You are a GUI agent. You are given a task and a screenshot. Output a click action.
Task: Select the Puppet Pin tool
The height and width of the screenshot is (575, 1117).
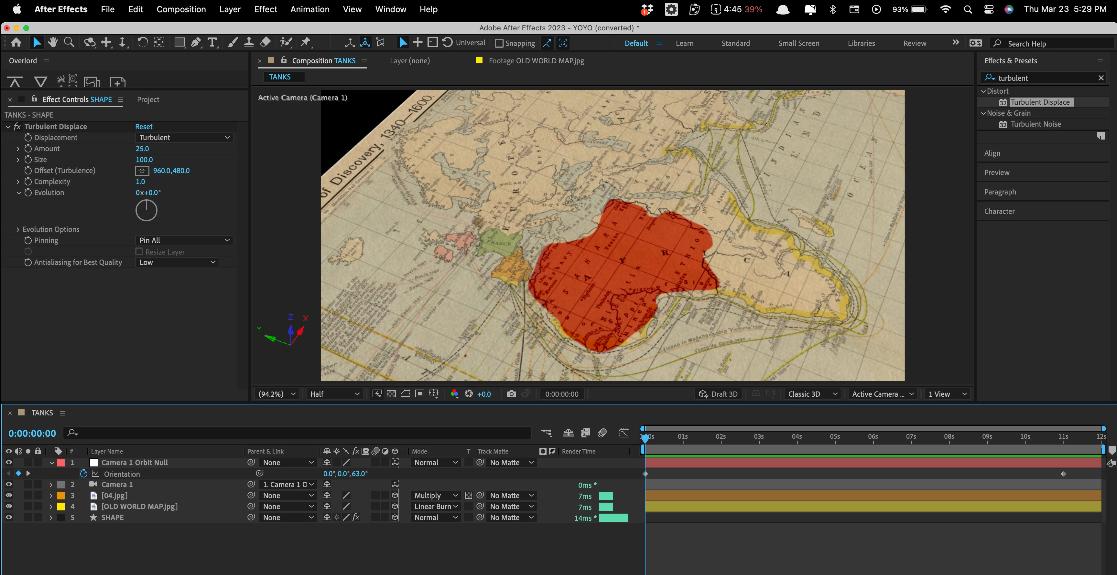click(x=306, y=42)
